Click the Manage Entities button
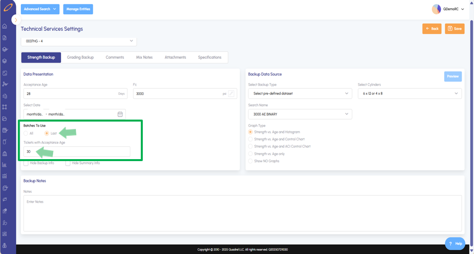 tap(78, 9)
